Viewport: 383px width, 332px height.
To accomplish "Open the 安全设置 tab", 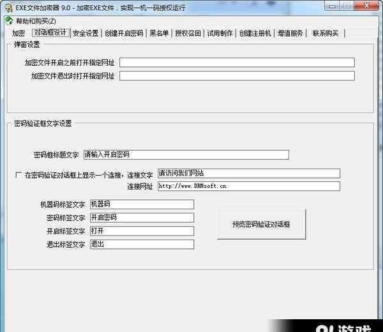I will point(86,33).
